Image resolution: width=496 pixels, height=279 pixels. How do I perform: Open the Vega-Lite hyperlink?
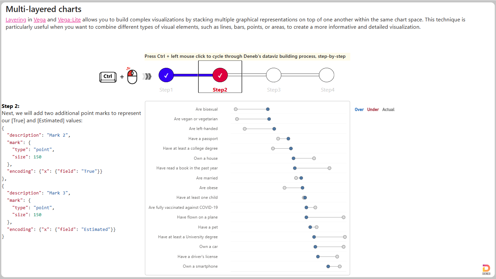[69, 20]
